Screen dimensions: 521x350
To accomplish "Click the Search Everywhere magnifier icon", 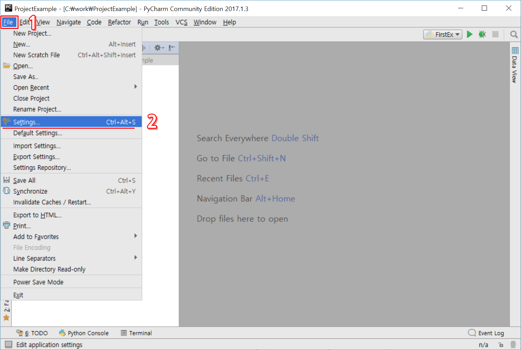I will tap(514, 34).
